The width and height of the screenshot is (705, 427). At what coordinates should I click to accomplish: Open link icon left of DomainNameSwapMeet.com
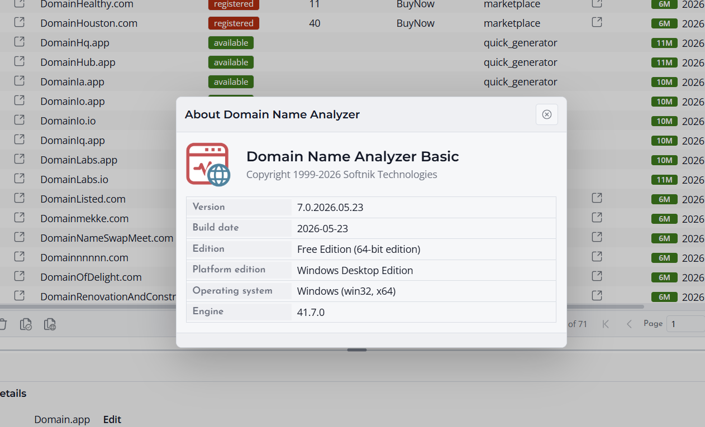[x=19, y=237]
